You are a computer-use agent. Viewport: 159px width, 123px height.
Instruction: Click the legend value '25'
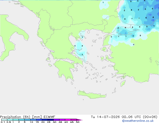pyautogui.click(x=49, y=122)
